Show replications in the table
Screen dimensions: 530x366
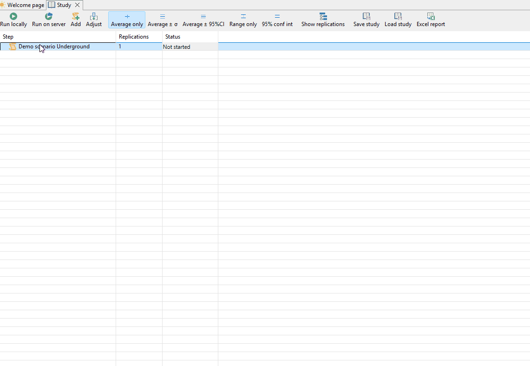pyautogui.click(x=323, y=20)
